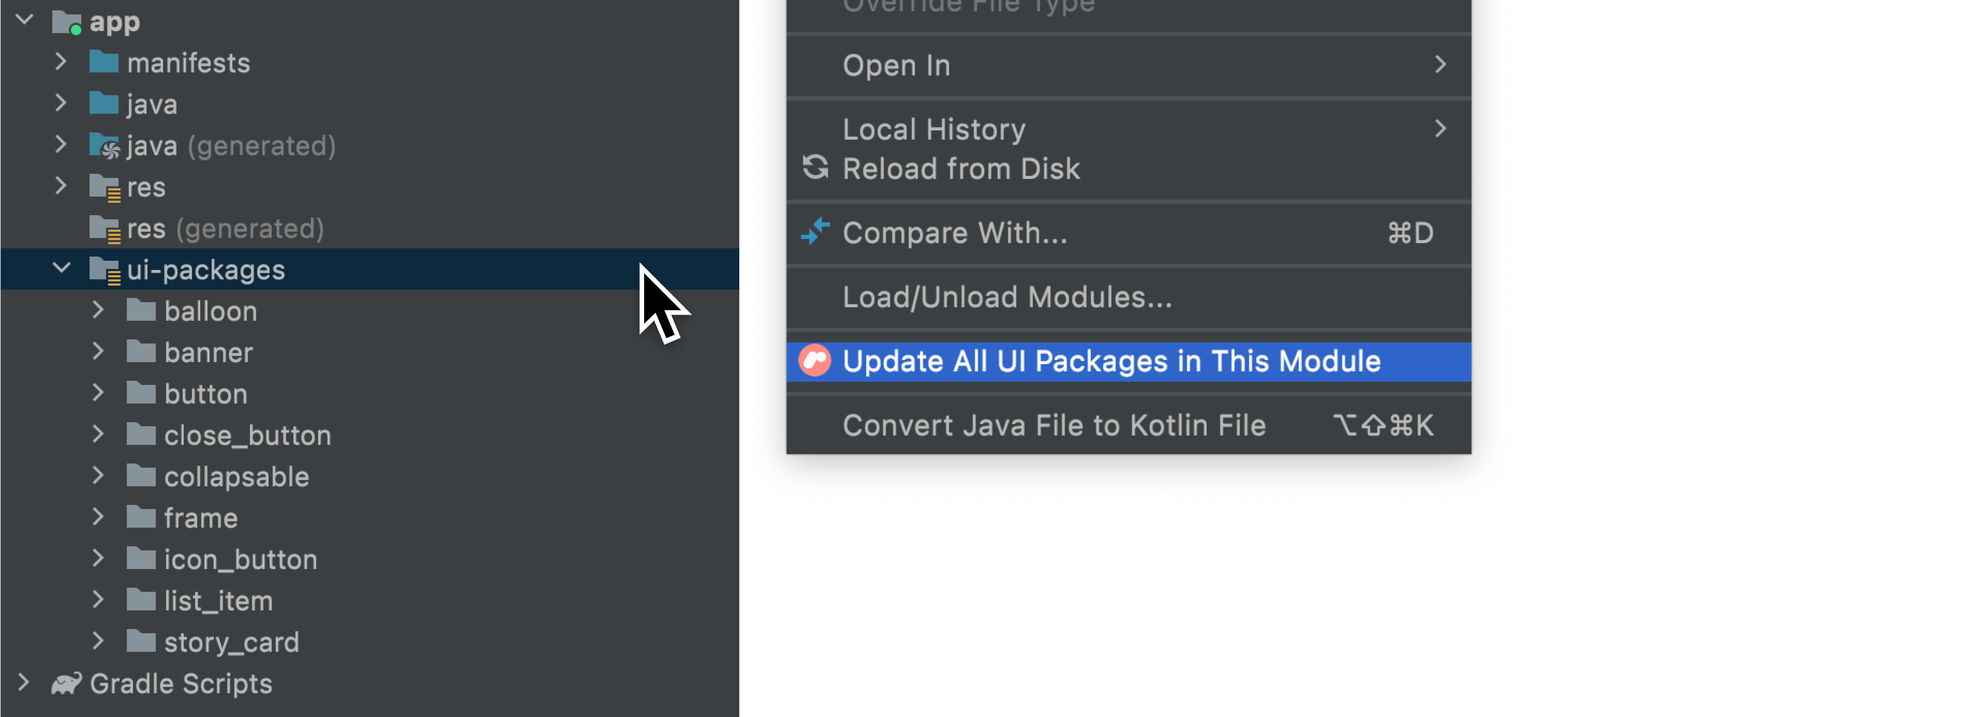Image resolution: width=1987 pixels, height=717 pixels.
Task: Expand the manifests folder
Action: click(x=66, y=61)
